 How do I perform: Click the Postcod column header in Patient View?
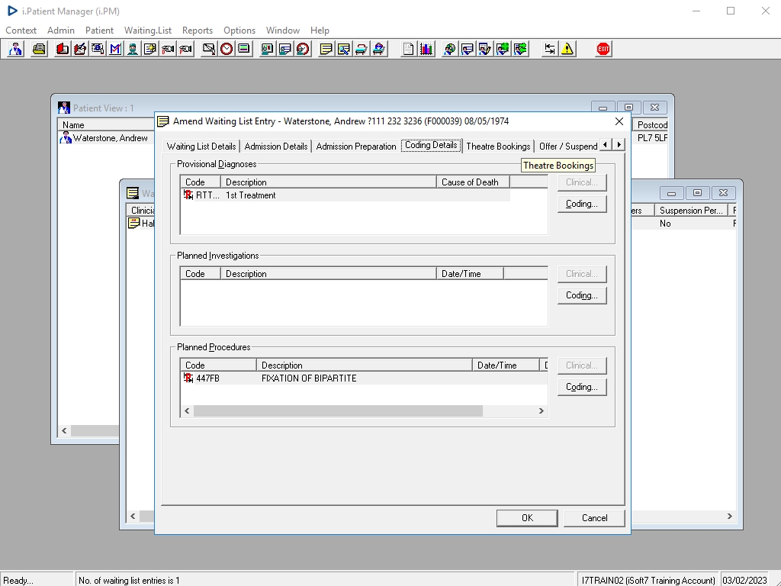[652, 125]
